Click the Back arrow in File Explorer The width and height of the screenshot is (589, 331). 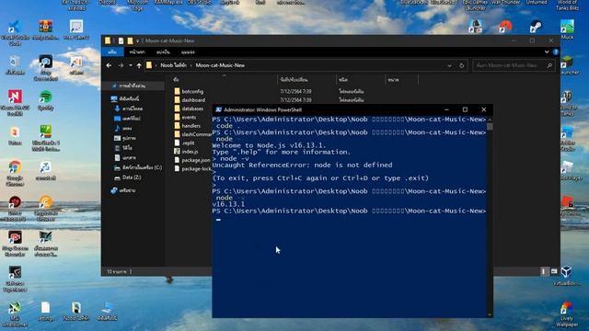pos(109,65)
